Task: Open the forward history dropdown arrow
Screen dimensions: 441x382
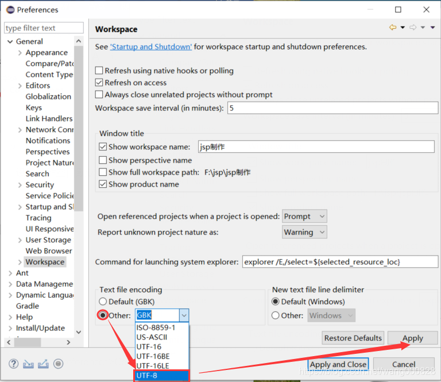Action: pyautogui.click(x=423, y=28)
